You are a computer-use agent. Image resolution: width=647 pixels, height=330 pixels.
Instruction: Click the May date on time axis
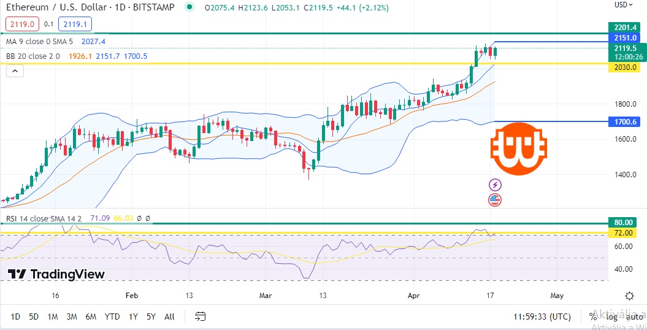557,296
